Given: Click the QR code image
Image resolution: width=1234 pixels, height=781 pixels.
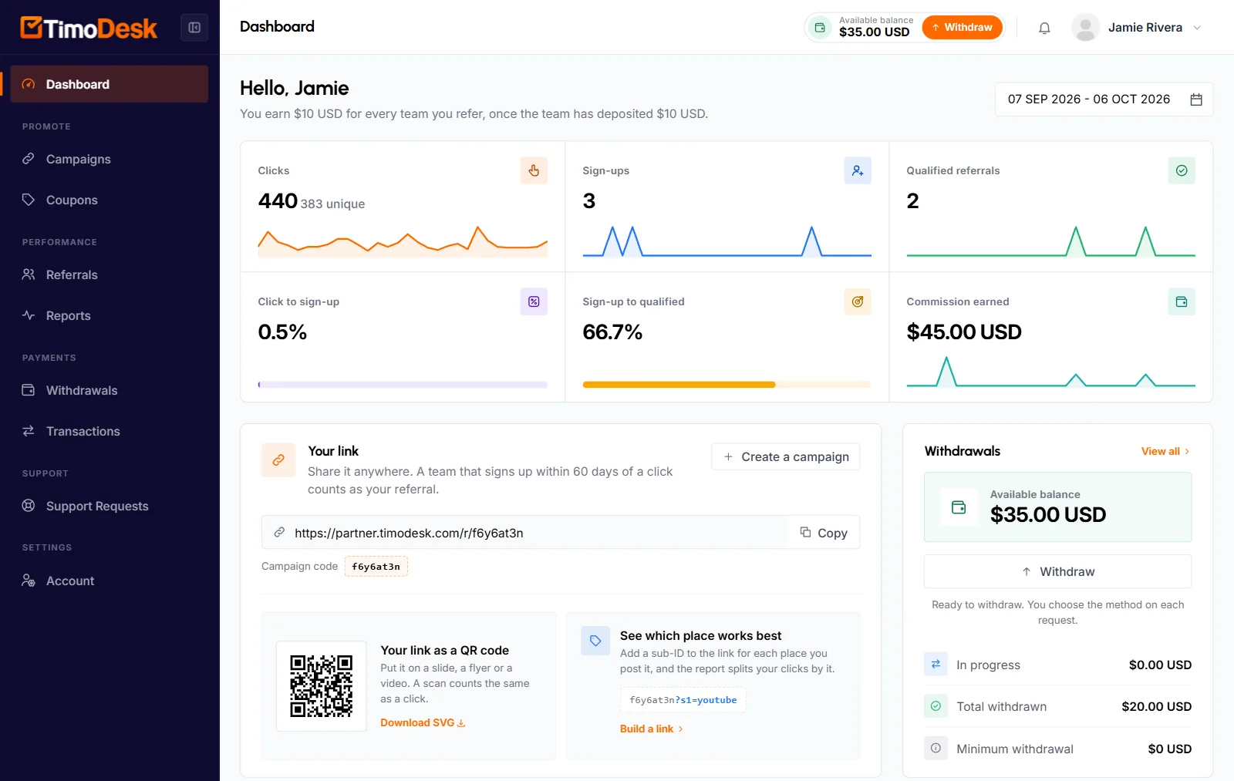Looking at the screenshot, I should pyautogui.click(x=322, y=686).
